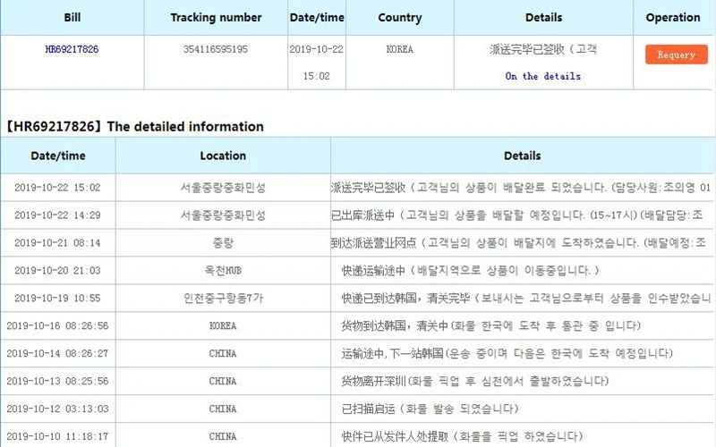Select the date 2019-10-13 08:25:56
The width and height of the screenshot is (716, 447).
(x=57, y=381)
